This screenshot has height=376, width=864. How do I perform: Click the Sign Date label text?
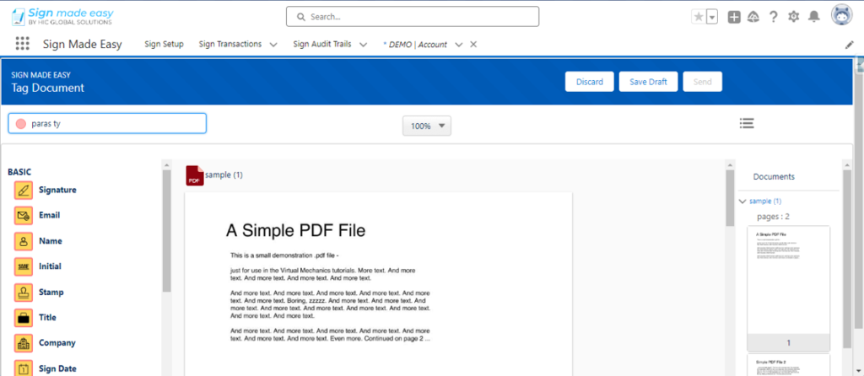pyautogui.click(x=57, y=369)
